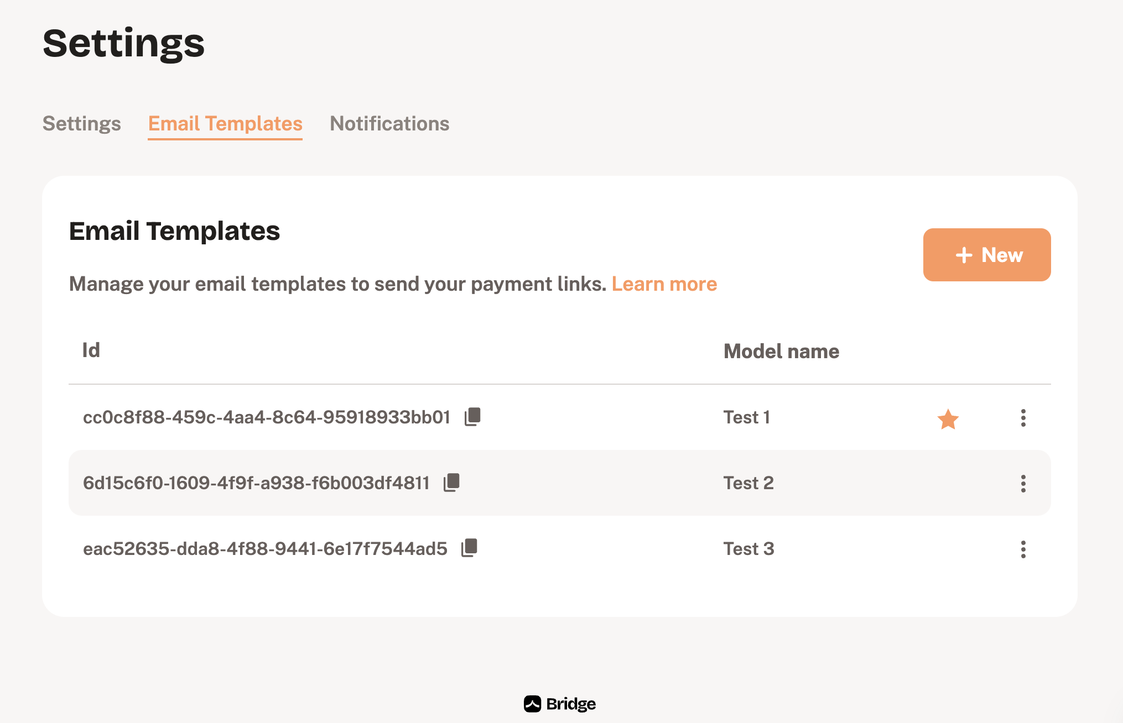Copy the Test 1 template ID
Image resolution: width=1123 pixels, height=723 pixels.
pos(472,417)
